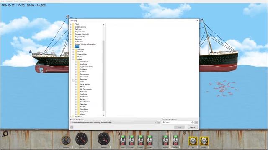This screenshot has width=268, height=150.
Task: Select the Local Settings folder
Action: pyautogui.click(x=85, y=84)
